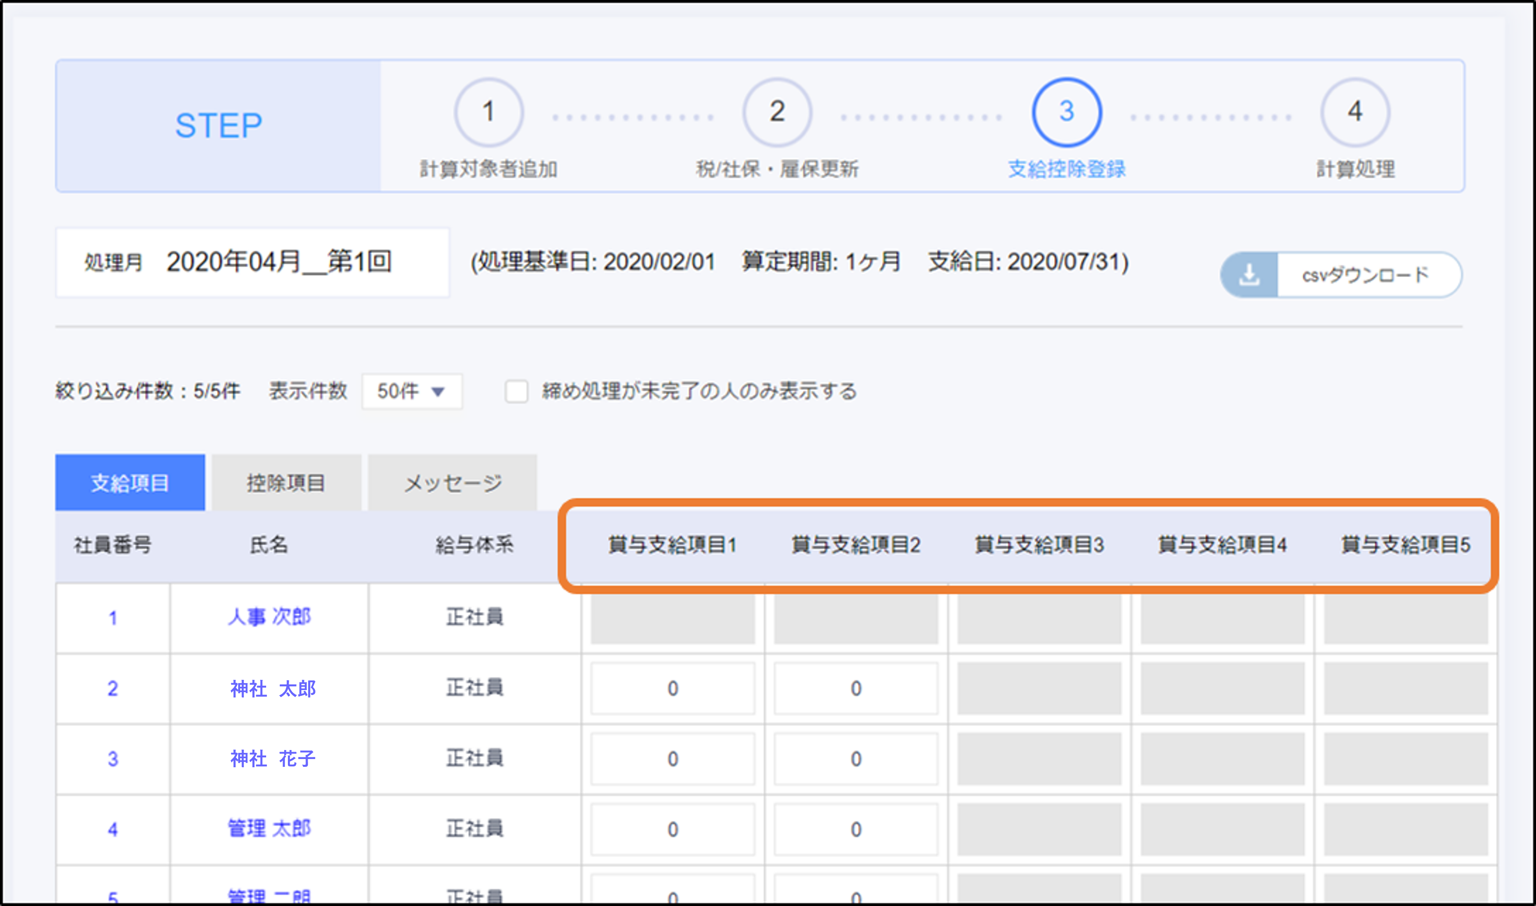The width and height of the screenshot is (1536, 906).
Task: Click the 処理月 2020年04月__第1回 box
Action: [x=252, y=262]
